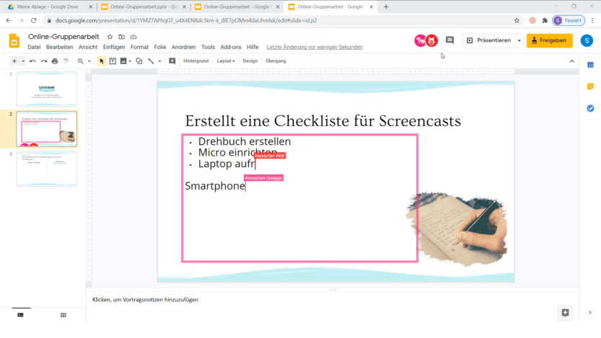Select slide 3 thumbnail
Viewport: 601px width, 338px height.
coord(46,169)
